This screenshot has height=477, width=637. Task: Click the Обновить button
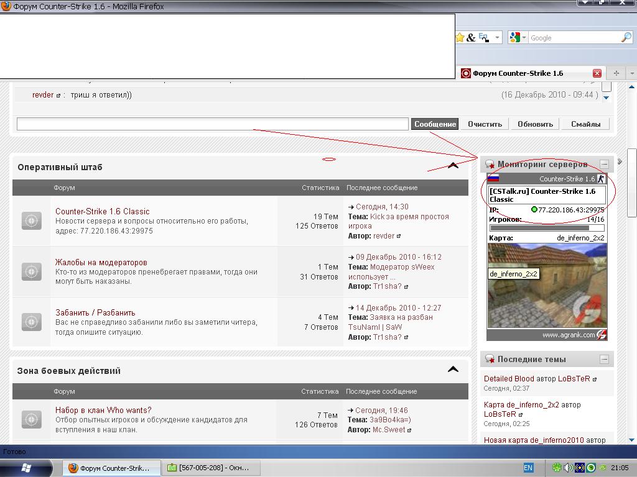tap(535, 124)
